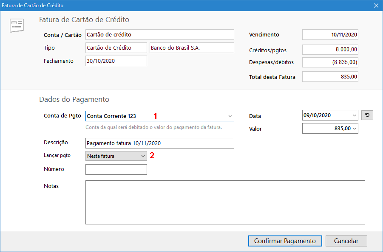Close the Fatura de Cartão dialog
383x252 pixels.
click(376, 6)
